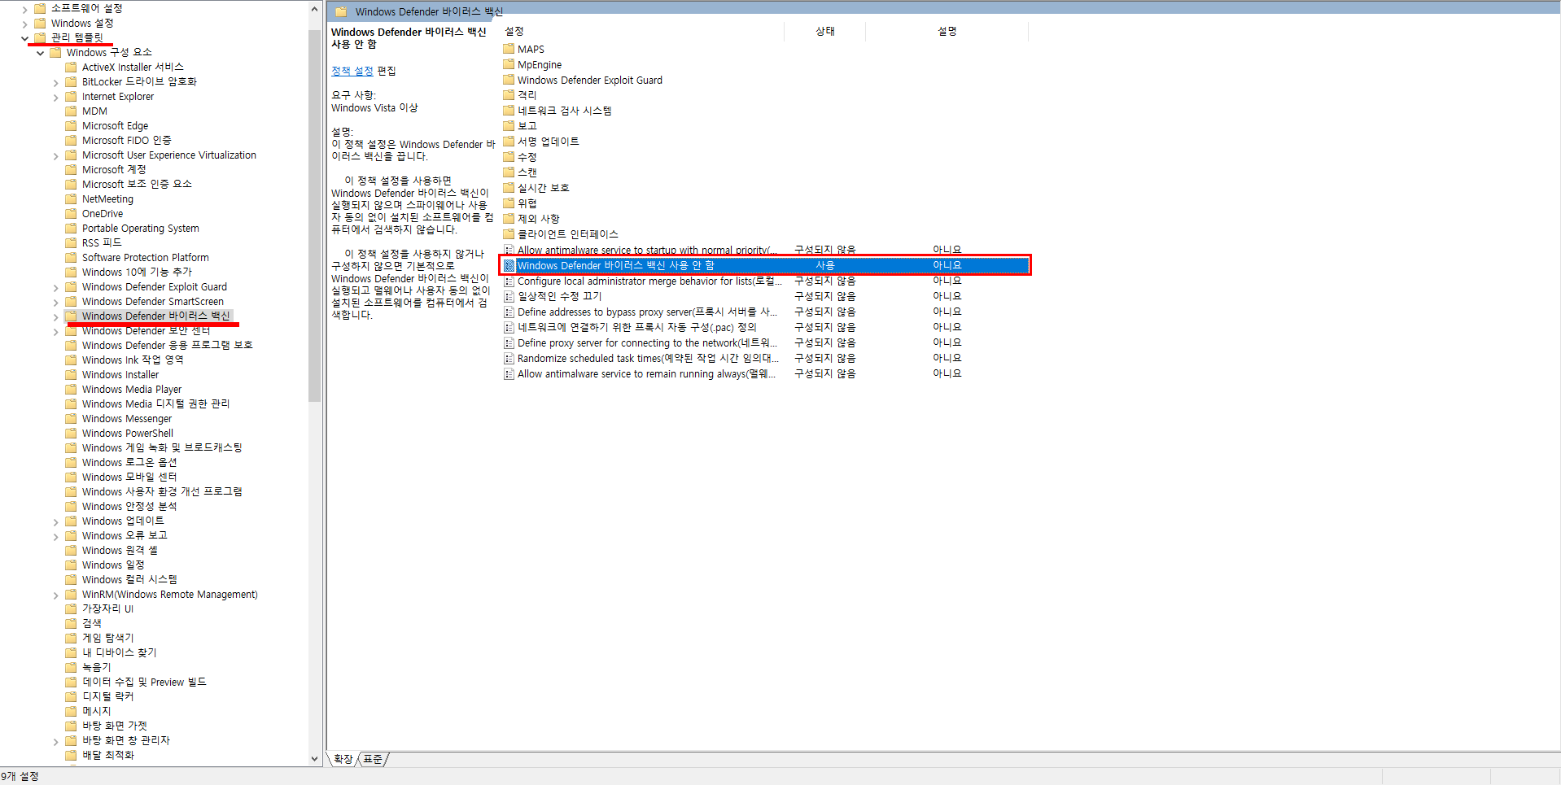The image size is (1561, 785).
Task: Collapse the 관리 템플릿 tree node
Action: 24,38
